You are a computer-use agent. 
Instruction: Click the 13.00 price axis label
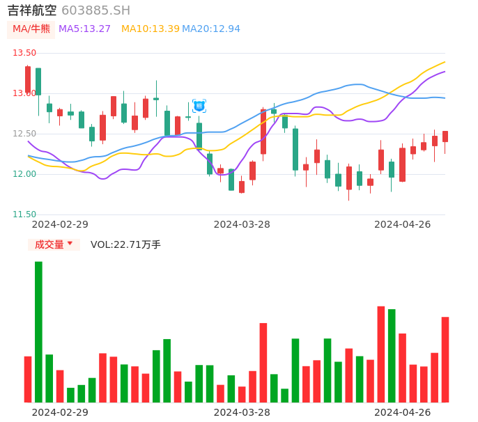(x=24, y=93)
